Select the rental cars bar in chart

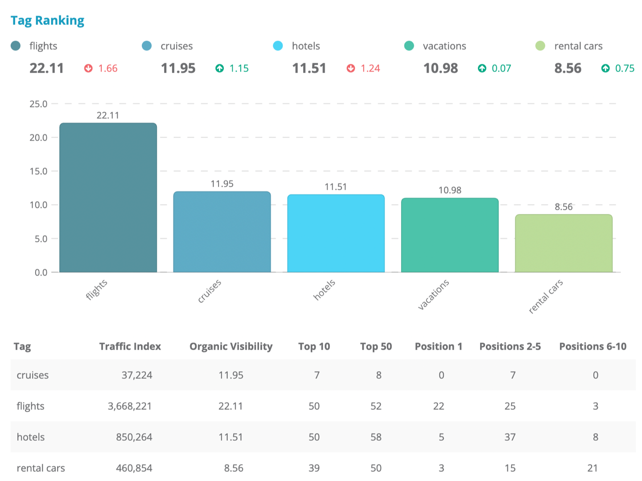[x=564, y=243]
